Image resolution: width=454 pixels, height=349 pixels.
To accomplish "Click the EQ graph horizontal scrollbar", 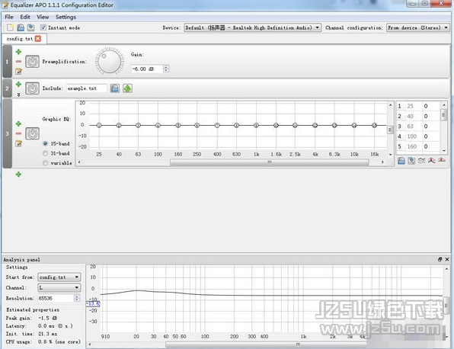I will pos(269,162).
